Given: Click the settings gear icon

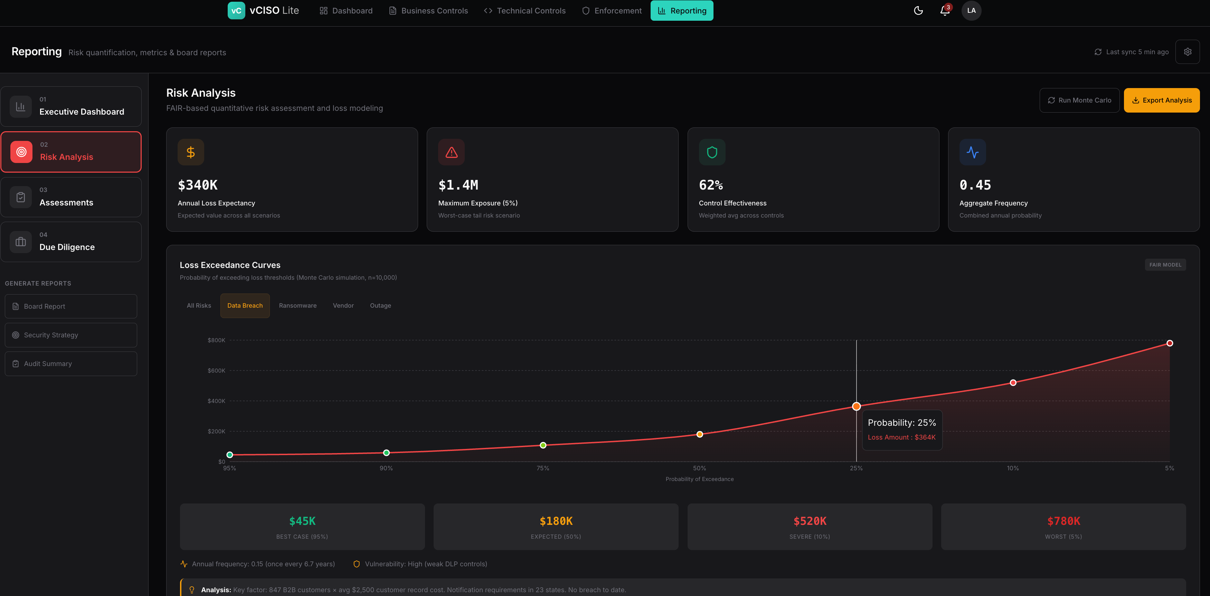Looking at the screenshot, I should 1187,51.
